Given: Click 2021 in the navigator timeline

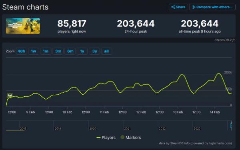Looking at the screenshot, I should pos(127,129).
